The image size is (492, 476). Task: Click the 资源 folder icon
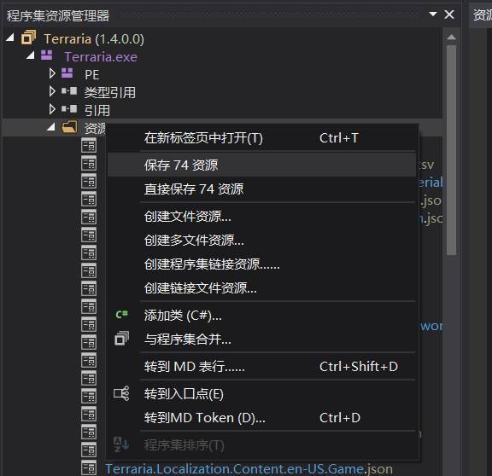tap(69, 127)
